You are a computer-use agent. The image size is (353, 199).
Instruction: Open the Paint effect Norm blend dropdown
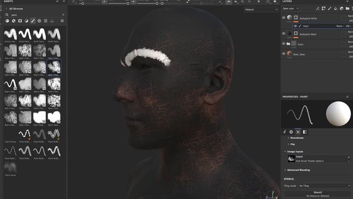[340, 26]
